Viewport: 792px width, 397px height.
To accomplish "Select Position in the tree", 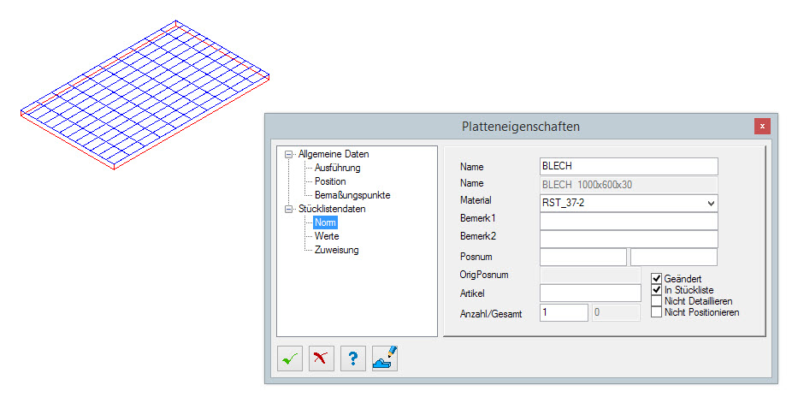I will click(x=330, y=181).
